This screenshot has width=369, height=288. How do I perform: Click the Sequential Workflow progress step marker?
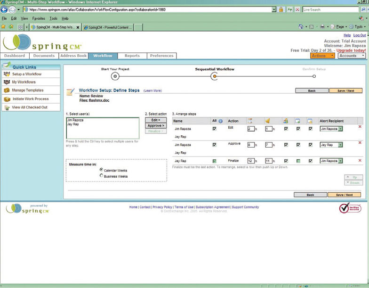[215, 76]
